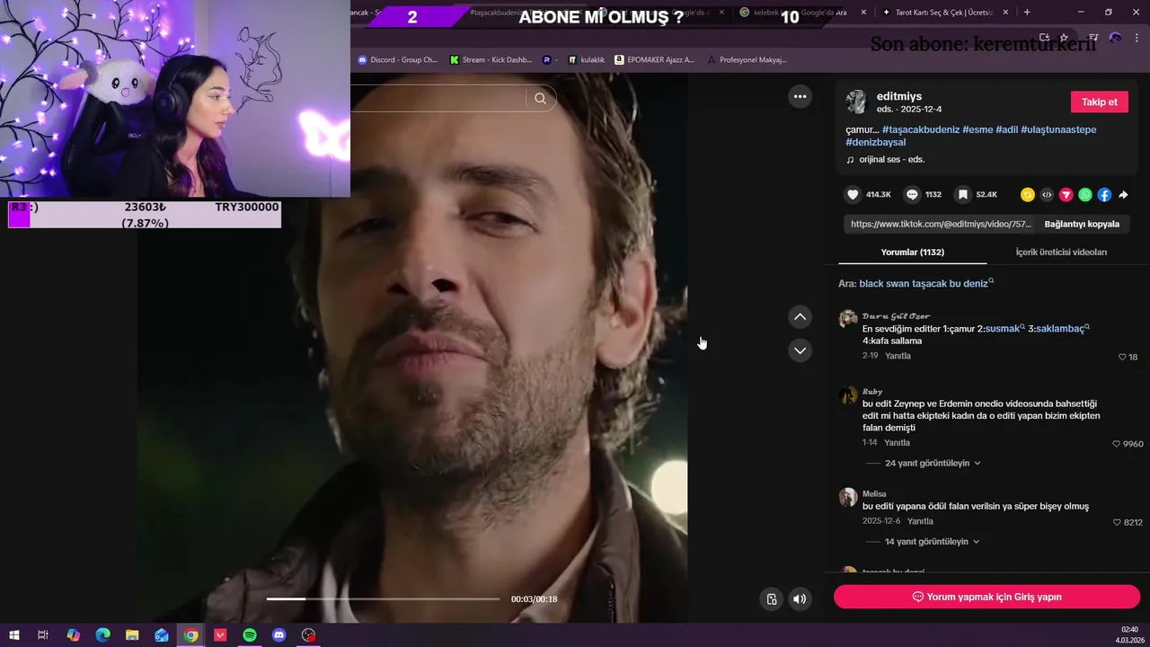
Task: Open the three-dot more options menu on video
Action: click(x=800, y=96)
